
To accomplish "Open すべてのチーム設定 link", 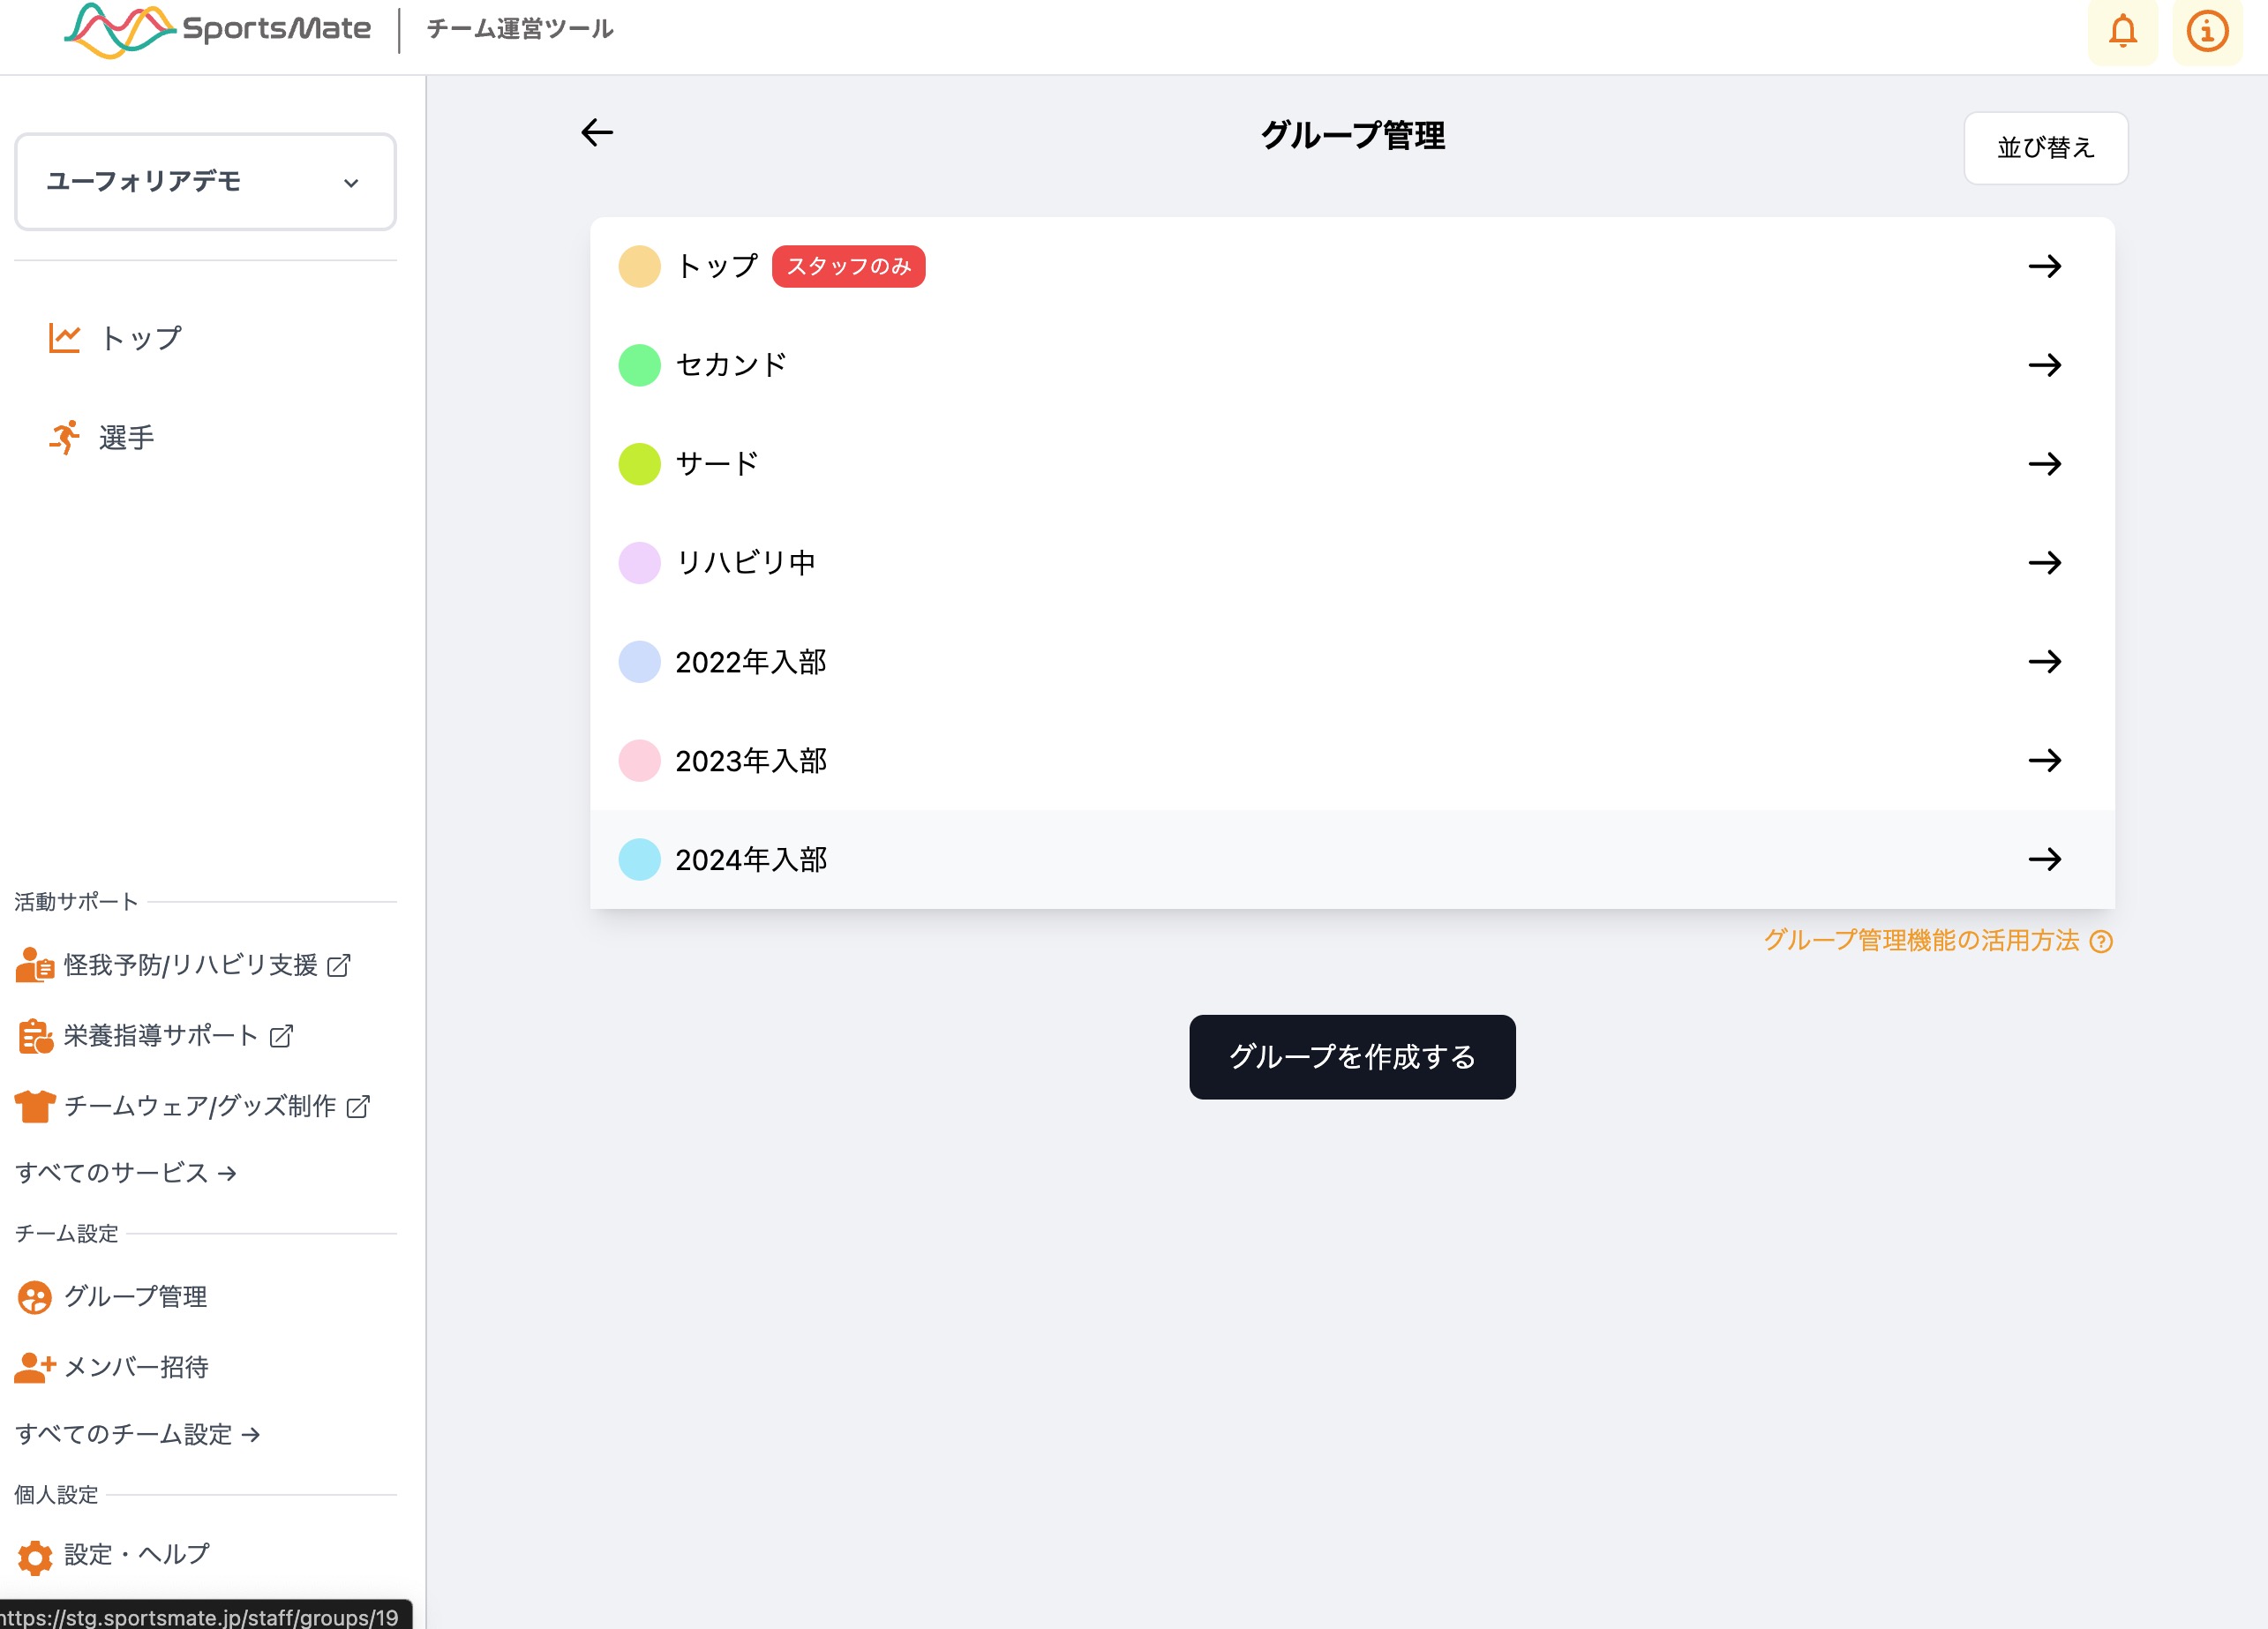I will point(138,1434).
